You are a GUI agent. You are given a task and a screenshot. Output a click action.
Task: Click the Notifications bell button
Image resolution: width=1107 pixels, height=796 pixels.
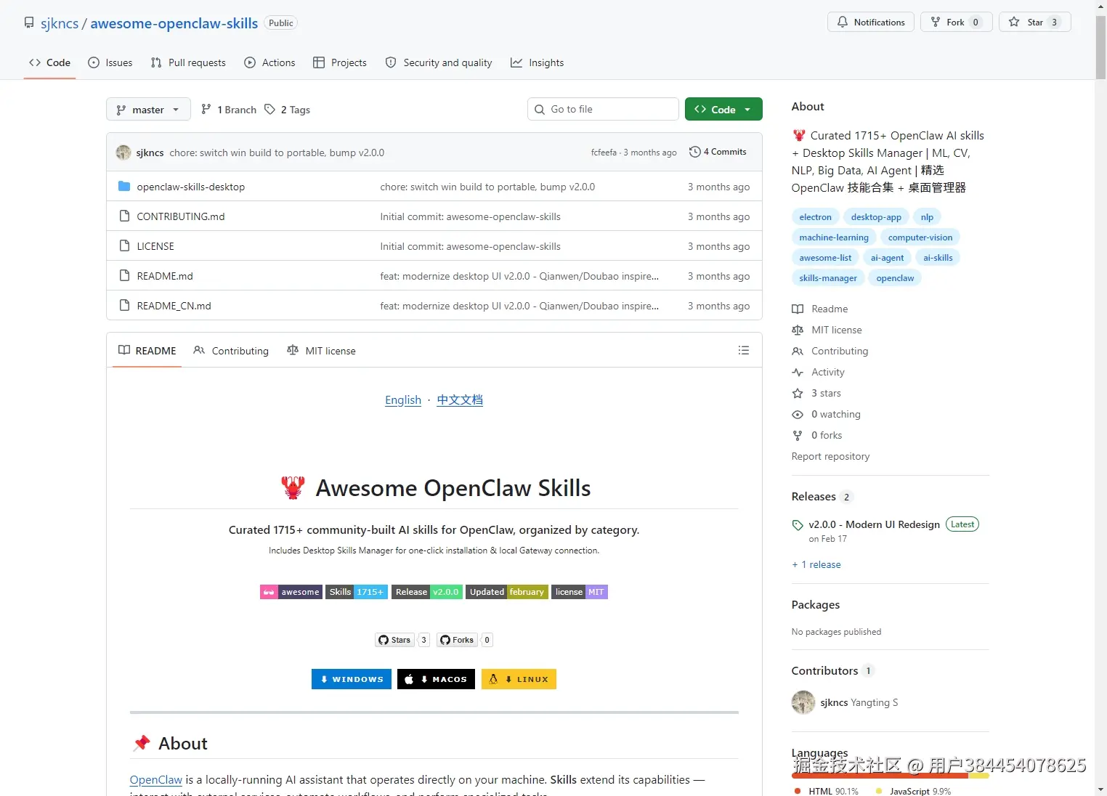pyautogui.click(x=870, y=22)
